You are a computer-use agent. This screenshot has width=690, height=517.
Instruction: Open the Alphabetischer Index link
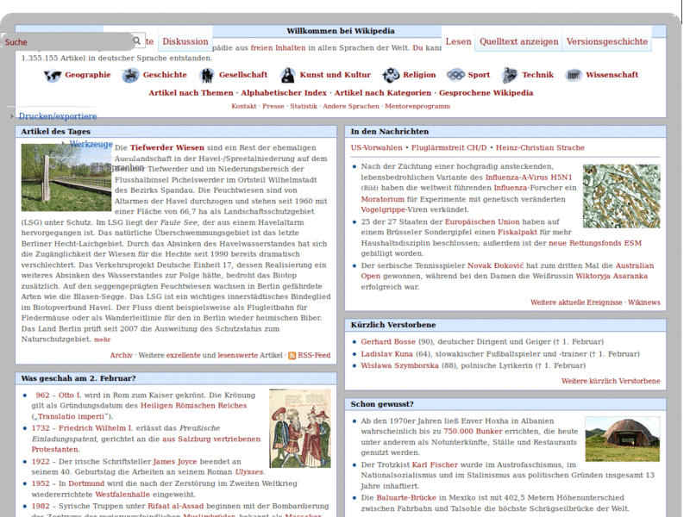point(284,93)
